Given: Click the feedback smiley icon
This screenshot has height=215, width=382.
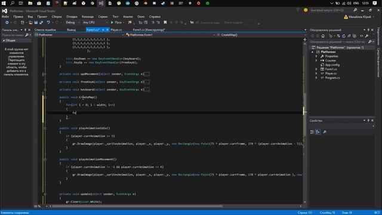Looking at the screenshot, I should coord(306,10).
